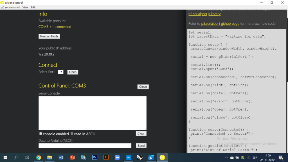Open Google Chrome from the taskbar
Screen dimensions: 288x162
tap(39, 157)
